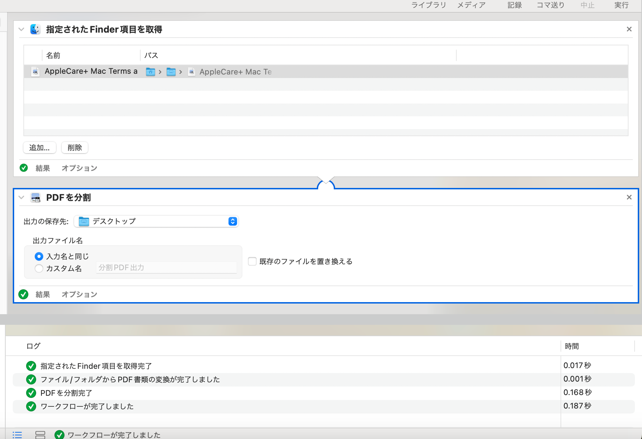The width and height of the screenshot is (642, 439).
Task: Show variables panel icon in status bar
Action: pos(40,435)
